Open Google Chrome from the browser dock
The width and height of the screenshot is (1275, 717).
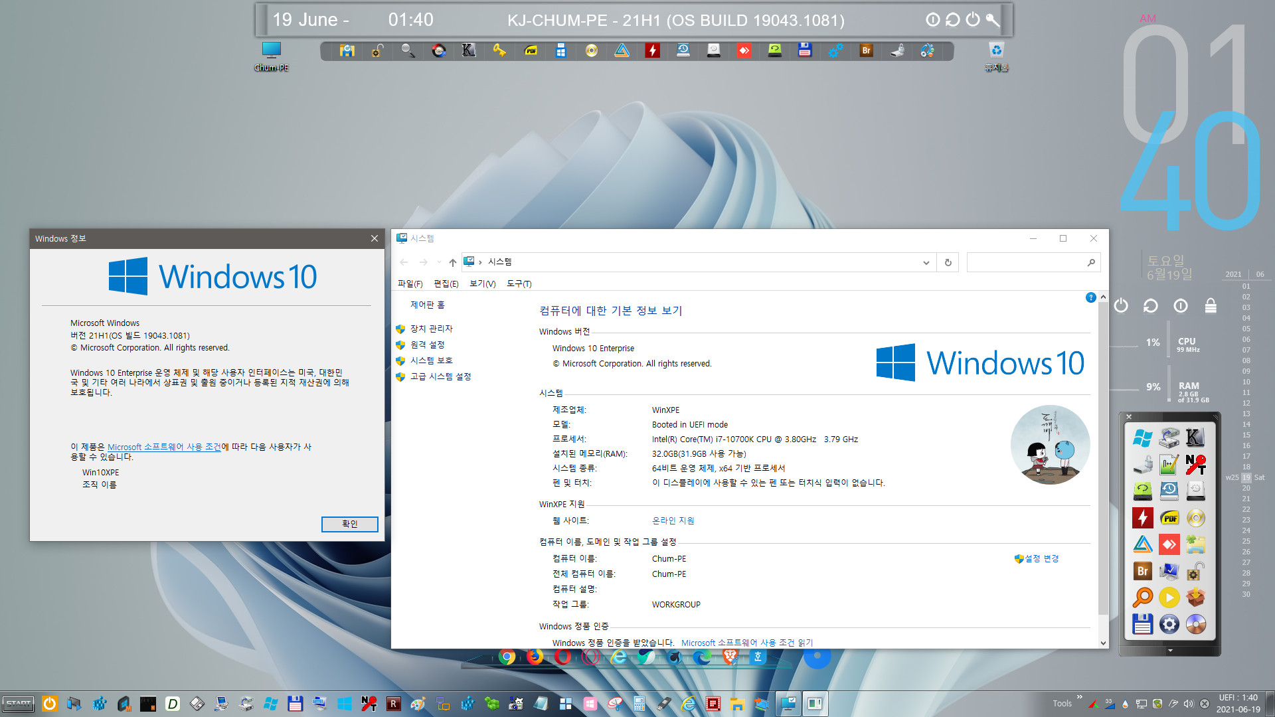tap(507, 657)
